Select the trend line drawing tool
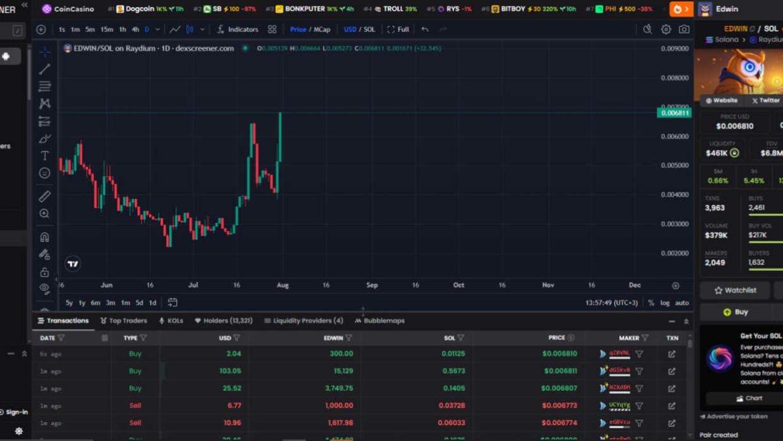This screenshot has height=441, width=783. click(x=44, y=69)
